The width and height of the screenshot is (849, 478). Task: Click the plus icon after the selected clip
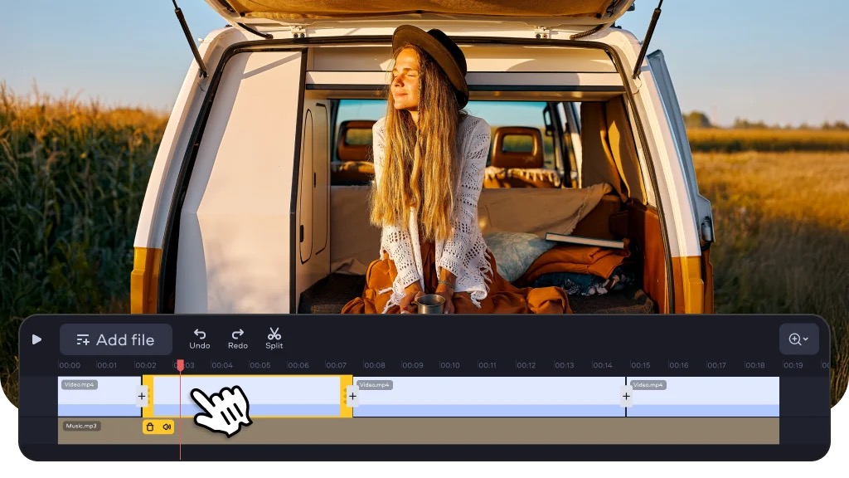(x=352, y=396)
